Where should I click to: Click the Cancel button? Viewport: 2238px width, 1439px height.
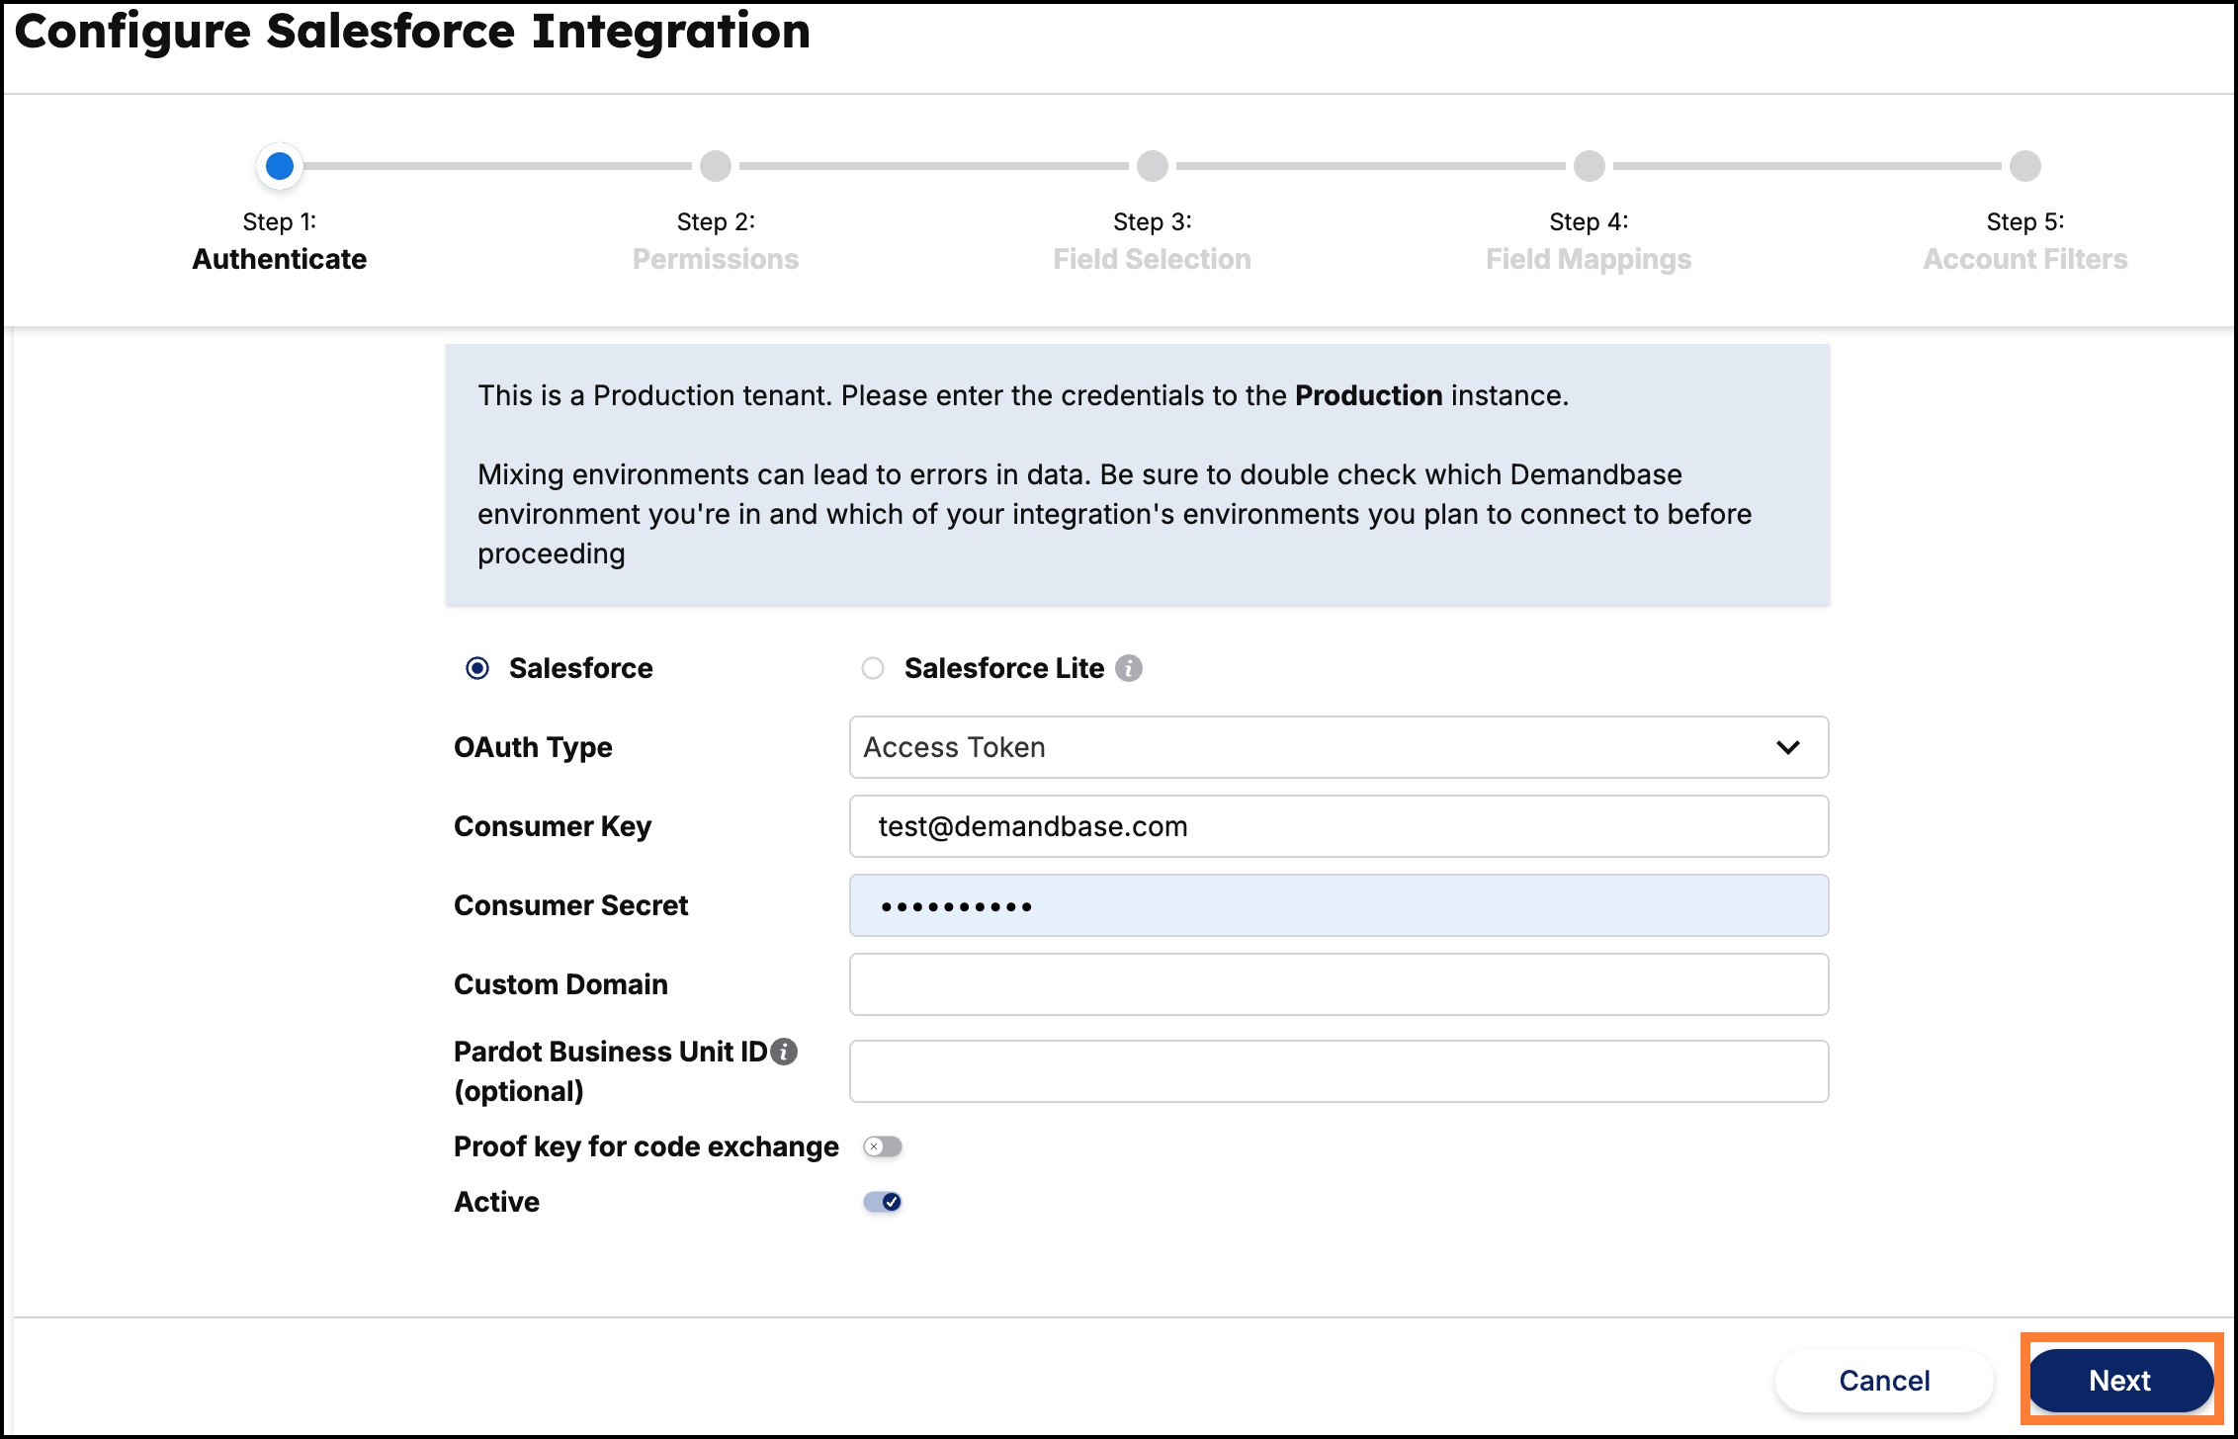(1884, 1381)
